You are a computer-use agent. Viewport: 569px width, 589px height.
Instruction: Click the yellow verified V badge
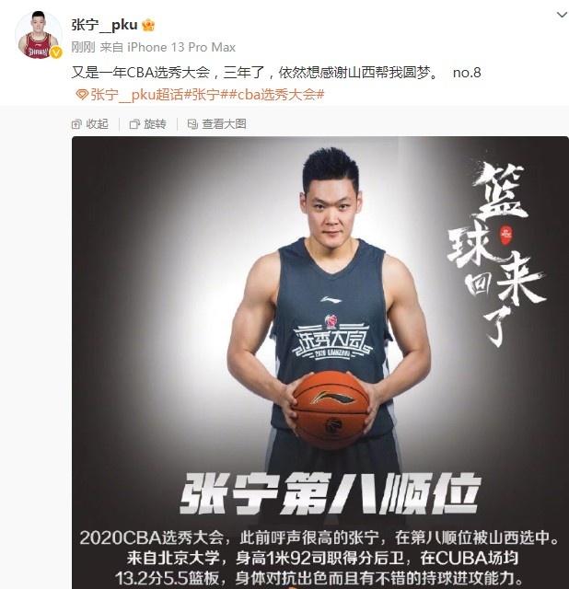click(x=56, y=52)
